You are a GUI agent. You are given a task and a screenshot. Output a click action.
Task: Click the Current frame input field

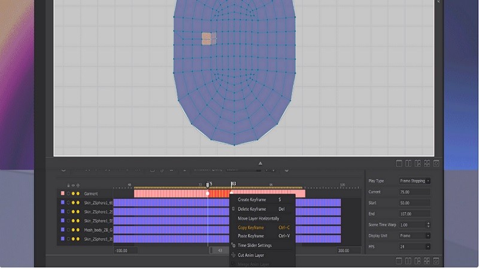[x=414, y=192]
